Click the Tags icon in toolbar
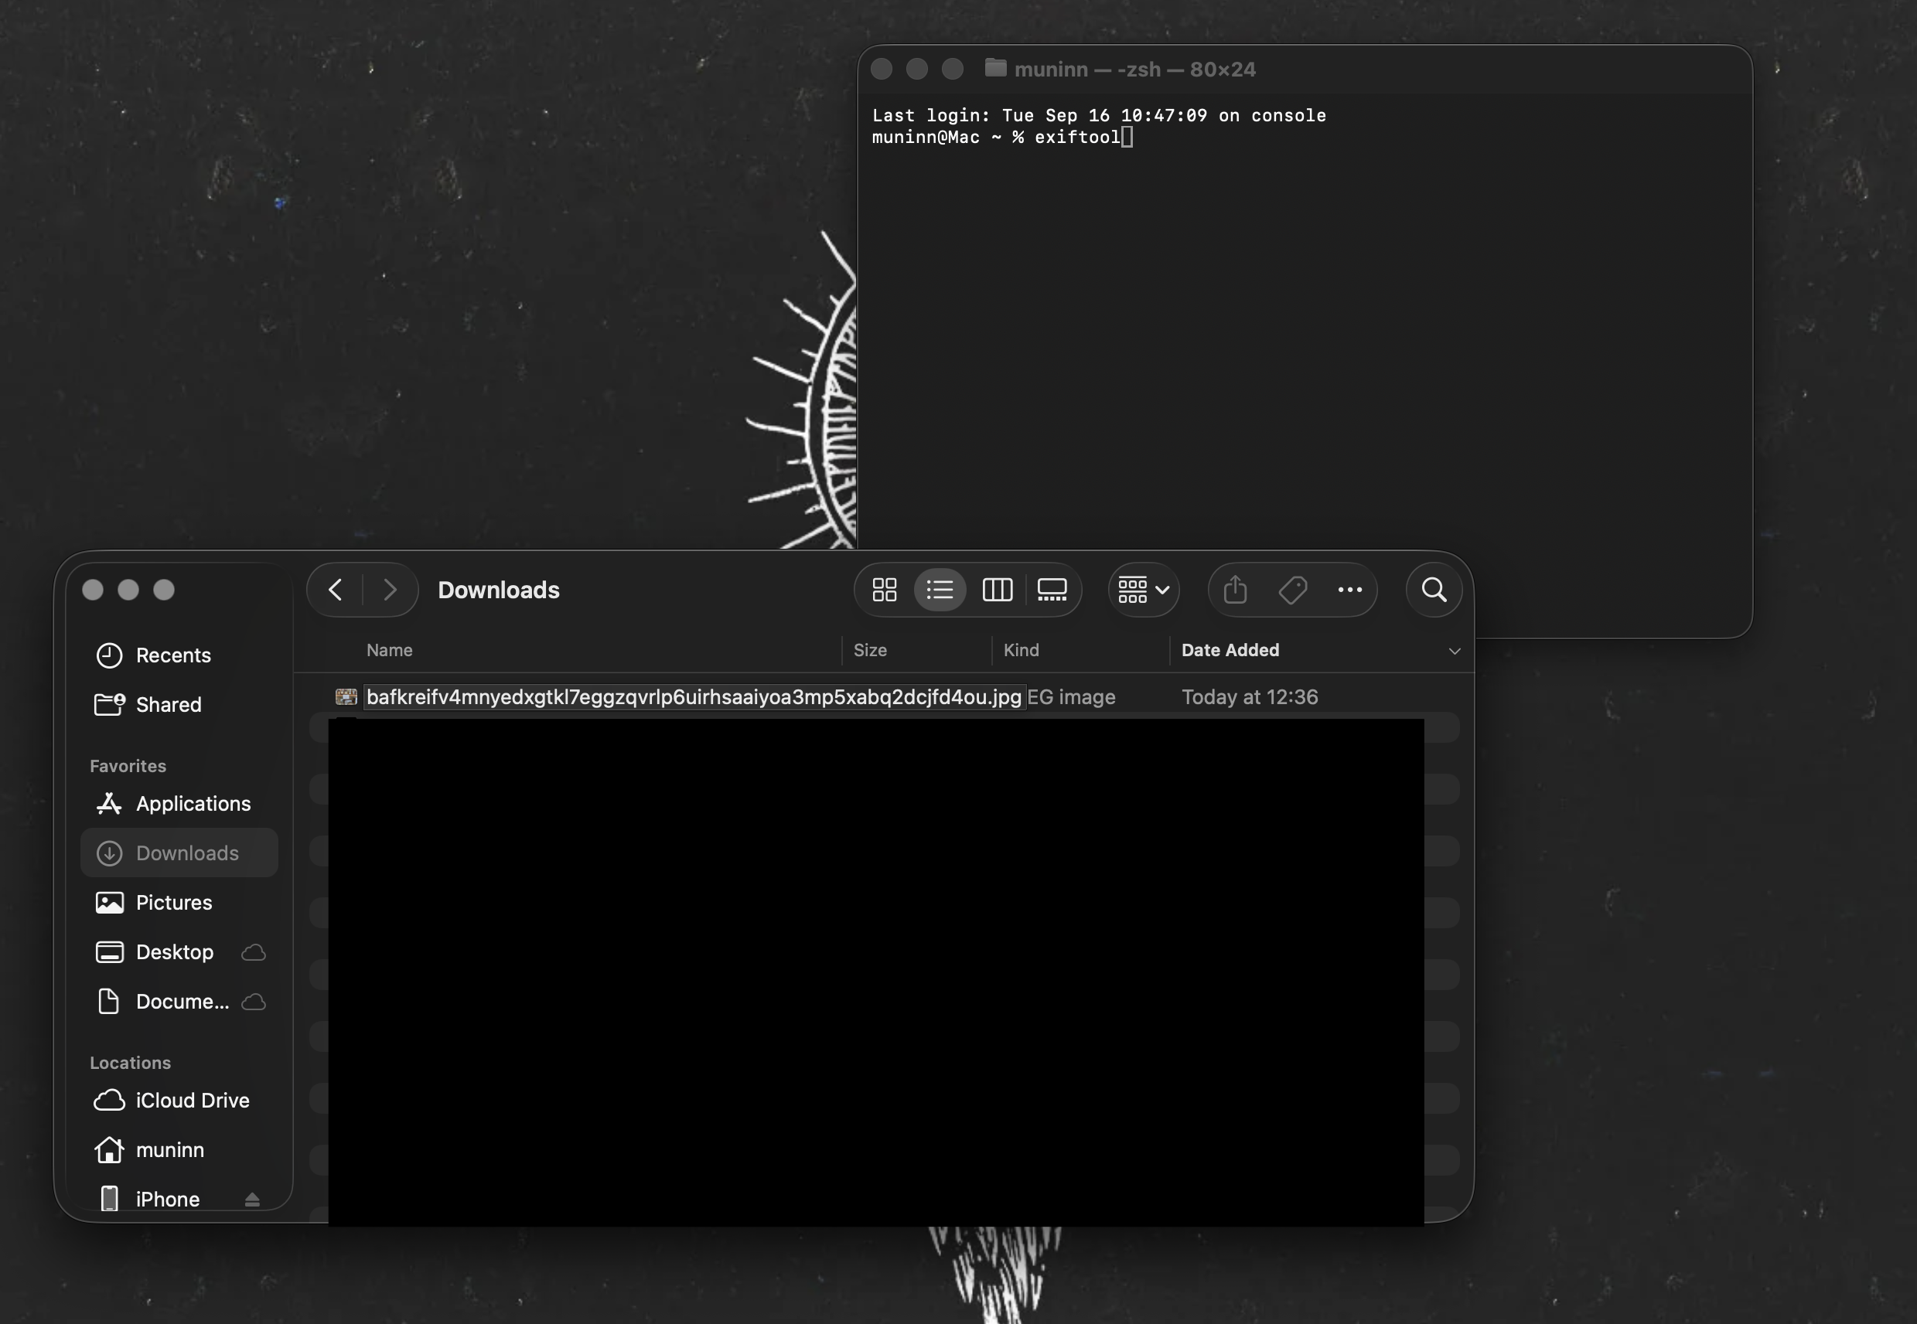This screenshot has width=1917, height=1324. [x=1292, y=590]
